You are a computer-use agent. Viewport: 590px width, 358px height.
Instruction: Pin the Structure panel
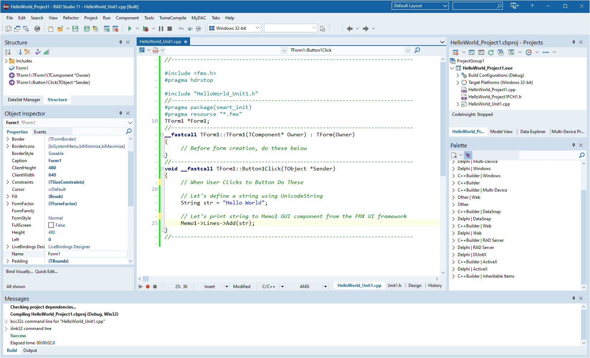tap(121, 42)
